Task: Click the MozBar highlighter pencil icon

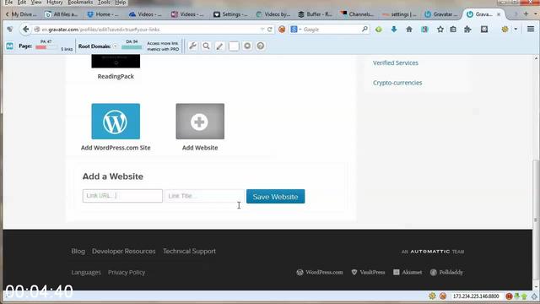Action: 219,46
